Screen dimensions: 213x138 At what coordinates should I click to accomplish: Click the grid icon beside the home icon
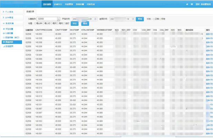[191, 4]
